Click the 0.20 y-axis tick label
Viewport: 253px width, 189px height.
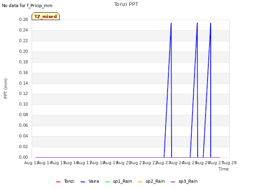coord(24,51)
